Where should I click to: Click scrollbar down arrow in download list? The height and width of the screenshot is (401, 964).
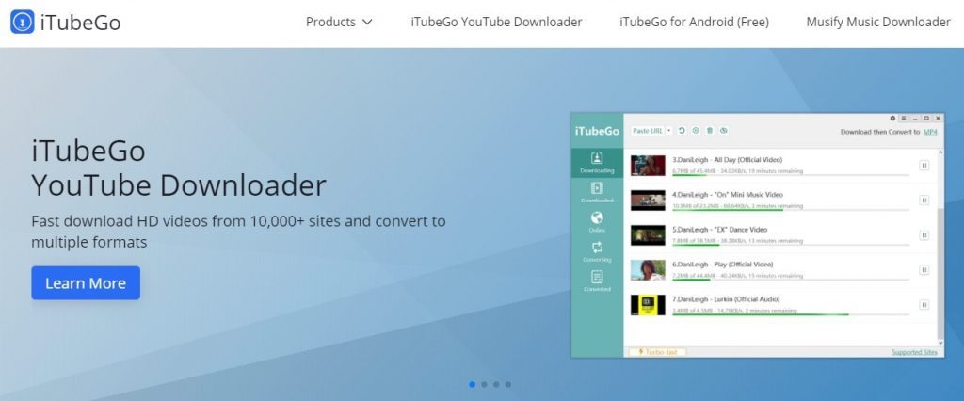940,342
